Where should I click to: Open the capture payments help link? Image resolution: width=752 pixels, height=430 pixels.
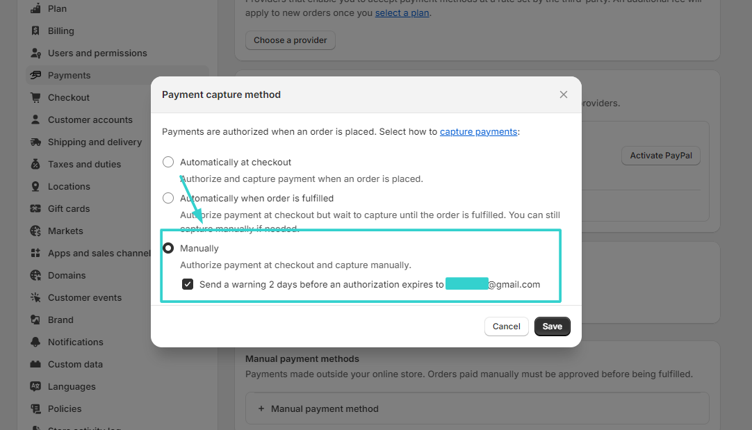(478, 131)
